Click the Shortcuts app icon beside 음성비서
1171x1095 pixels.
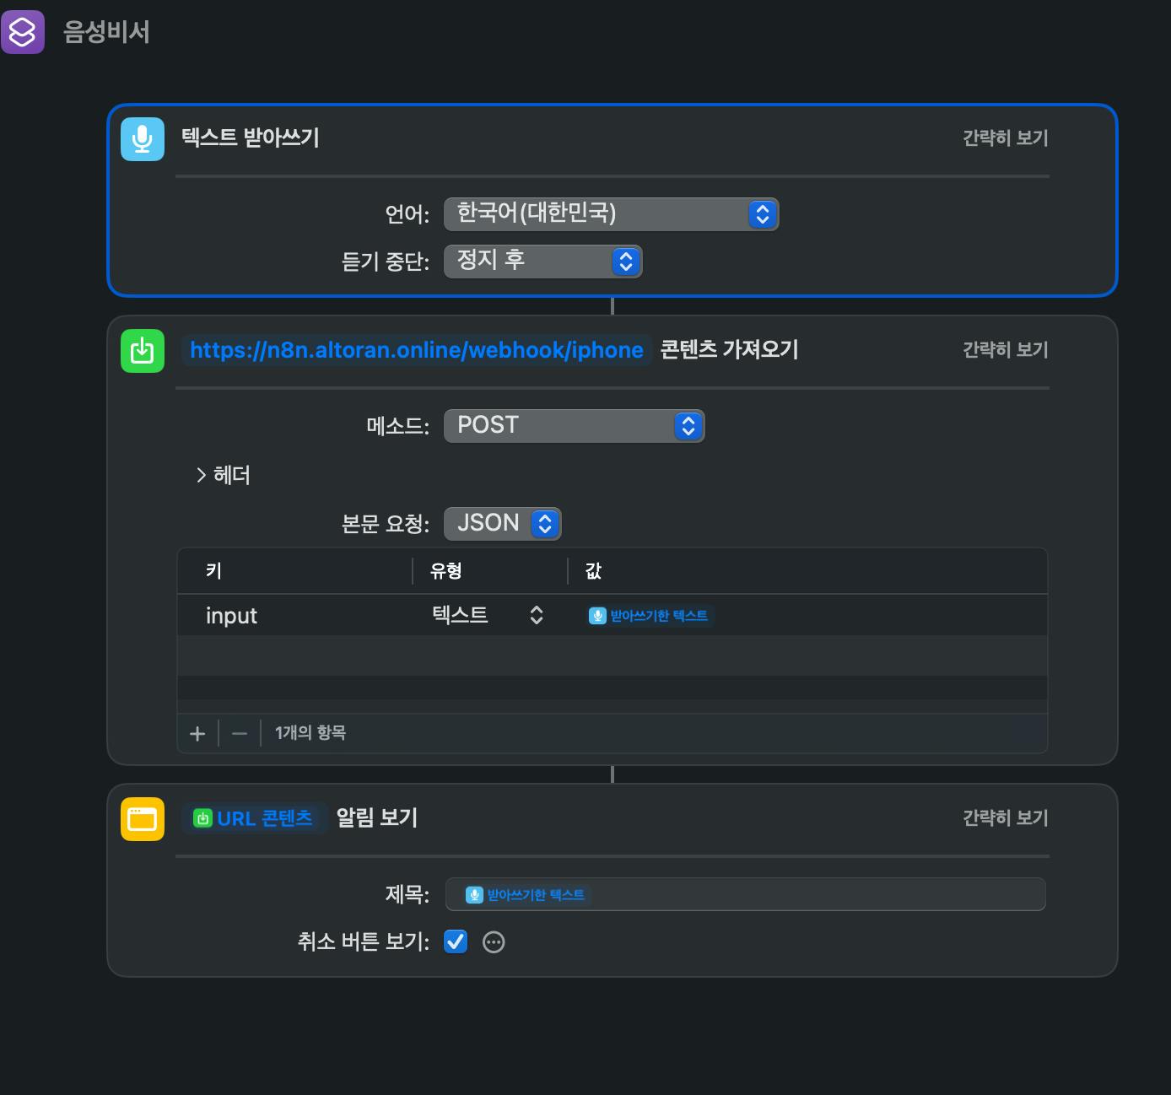pos(23,32)
